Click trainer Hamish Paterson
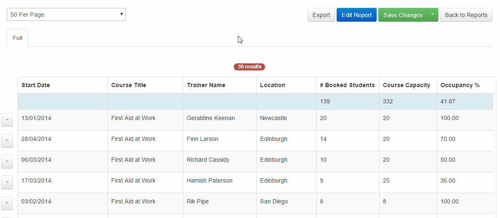The height and width of the screenshot is (218, 500). [210, 180]
